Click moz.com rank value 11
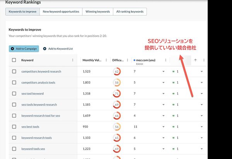The width and height of the screenshot is (232, 159). click(x=135, y=127)
